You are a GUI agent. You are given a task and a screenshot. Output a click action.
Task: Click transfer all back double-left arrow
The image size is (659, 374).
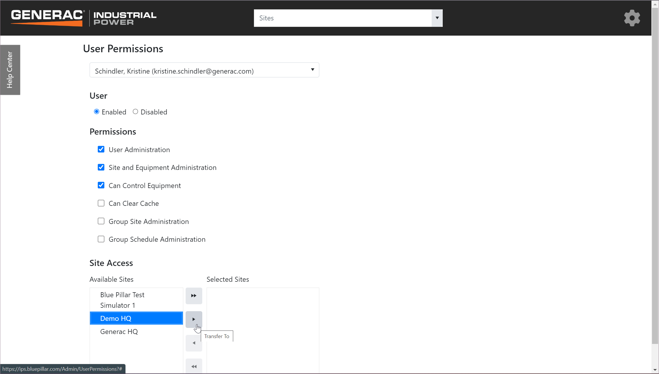click(194, 366)
